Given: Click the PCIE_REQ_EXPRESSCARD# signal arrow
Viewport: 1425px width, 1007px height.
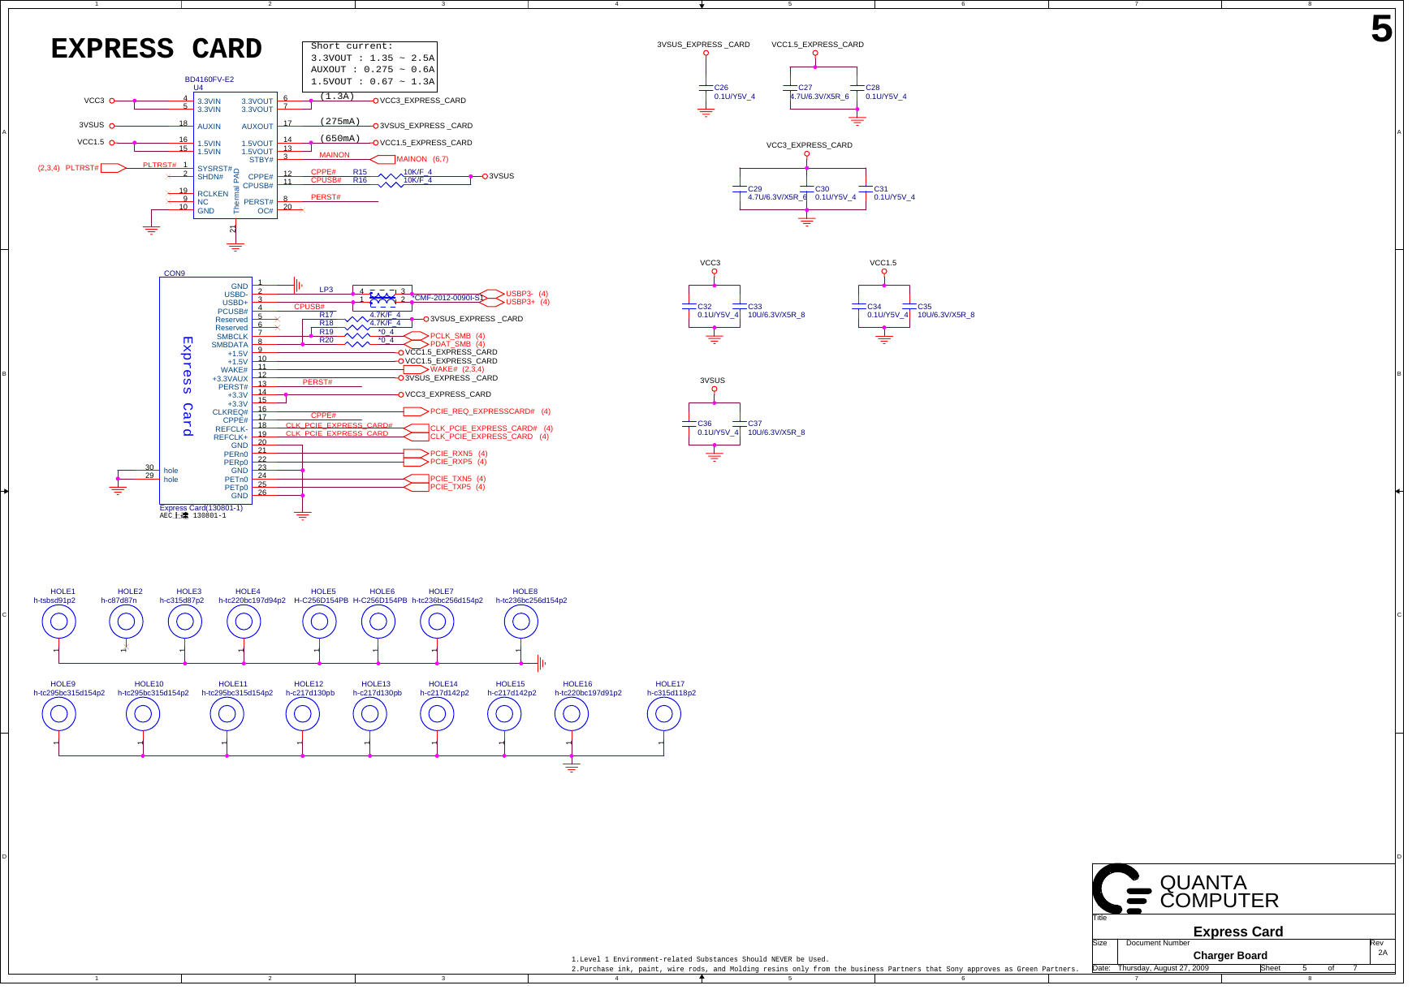Looking at the screenshot, I should [415, 411].
